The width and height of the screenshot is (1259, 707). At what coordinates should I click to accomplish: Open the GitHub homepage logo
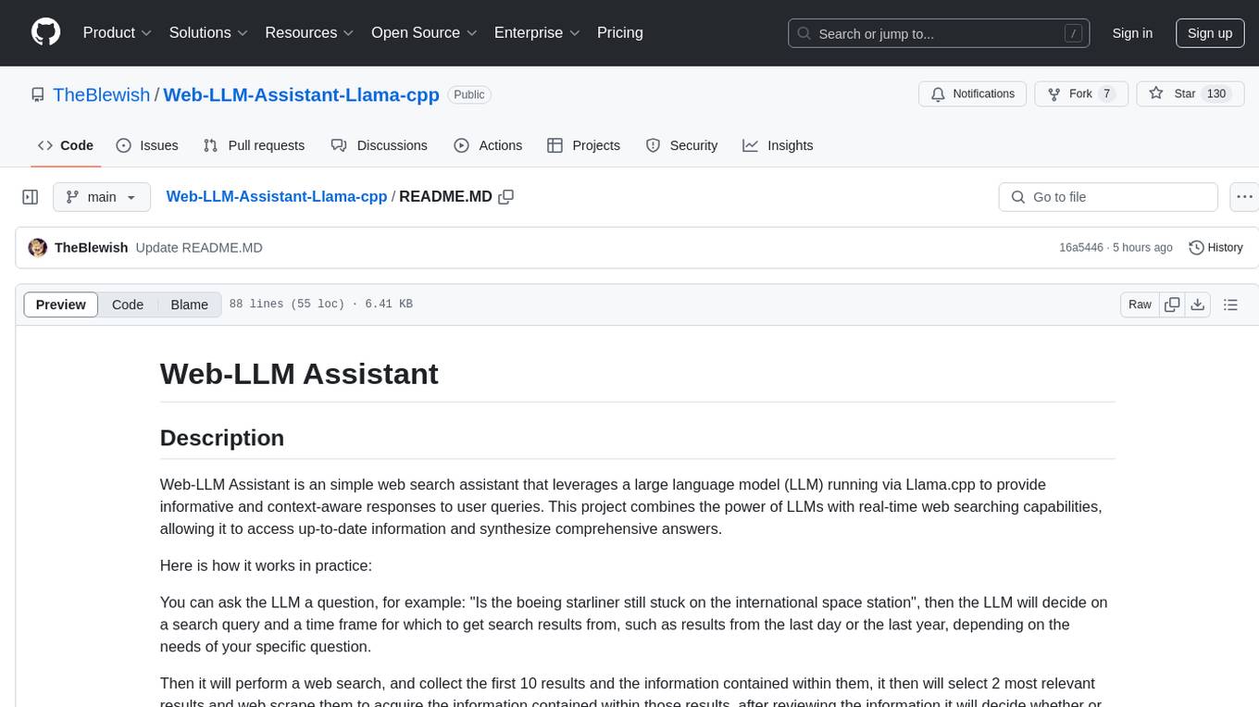[45, 32]
